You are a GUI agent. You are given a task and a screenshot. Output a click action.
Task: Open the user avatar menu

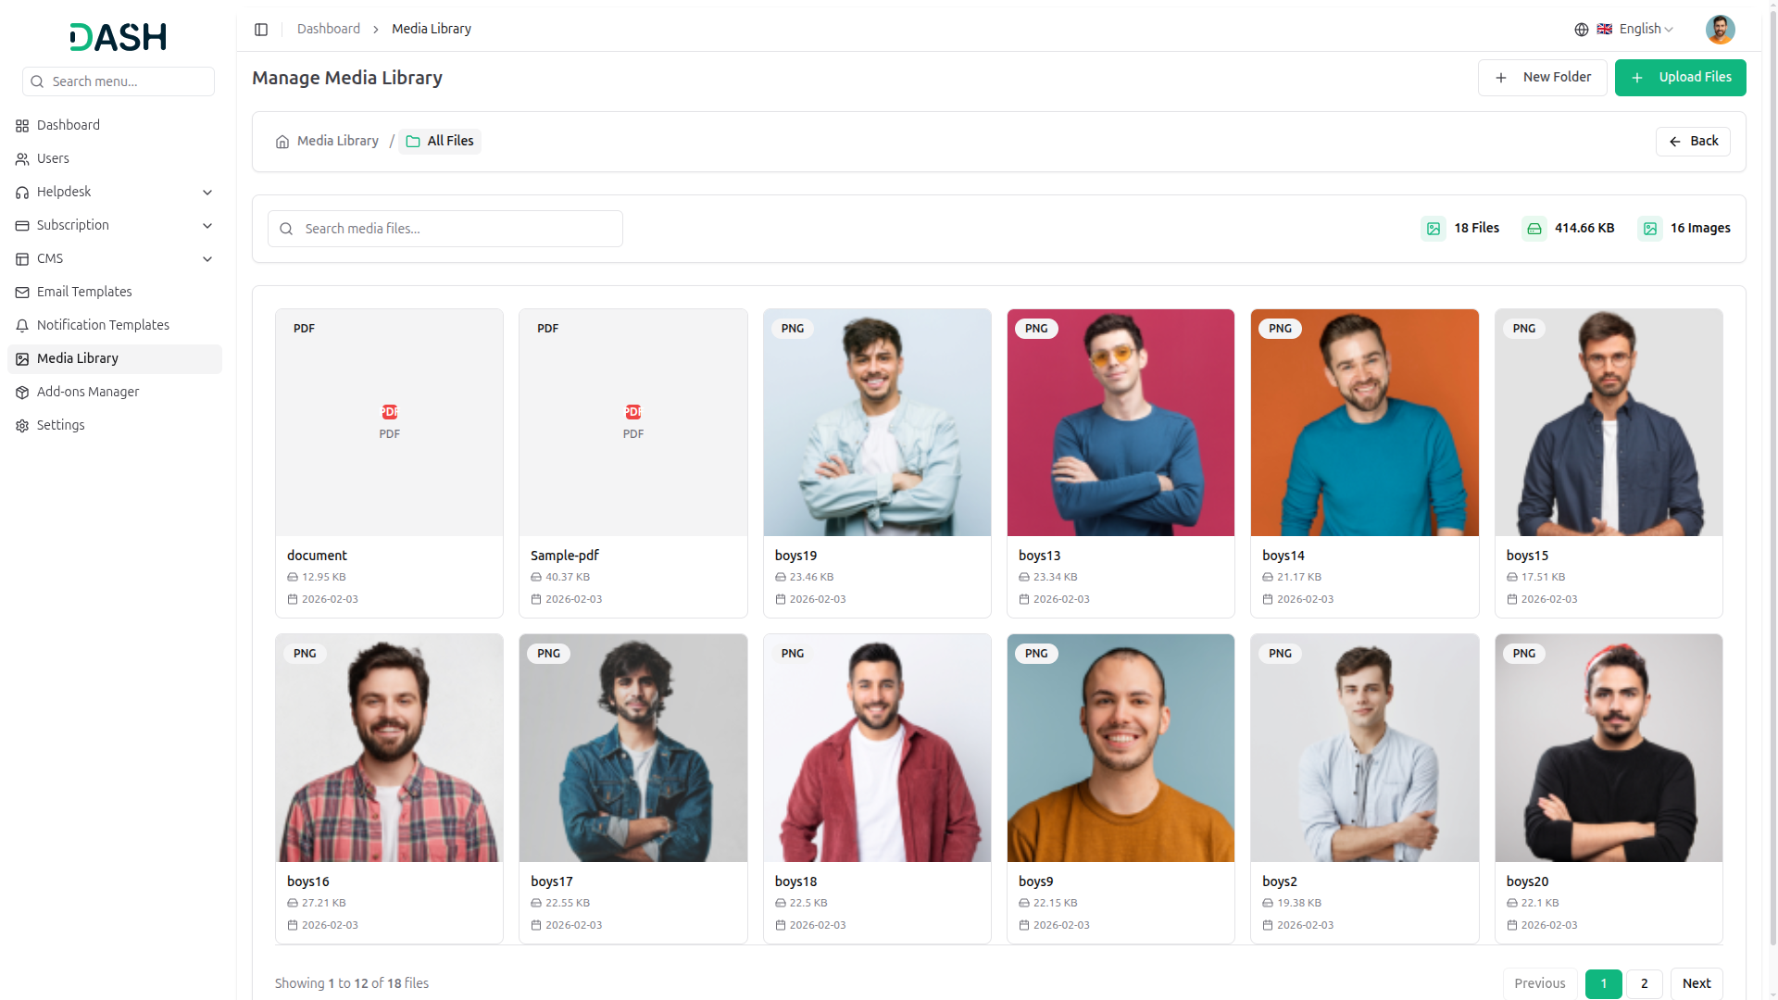(x=1720, y=30)
